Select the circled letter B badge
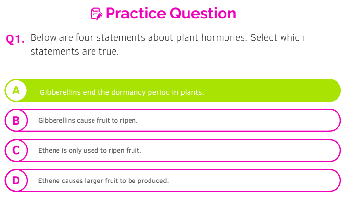 click(16, 121)
